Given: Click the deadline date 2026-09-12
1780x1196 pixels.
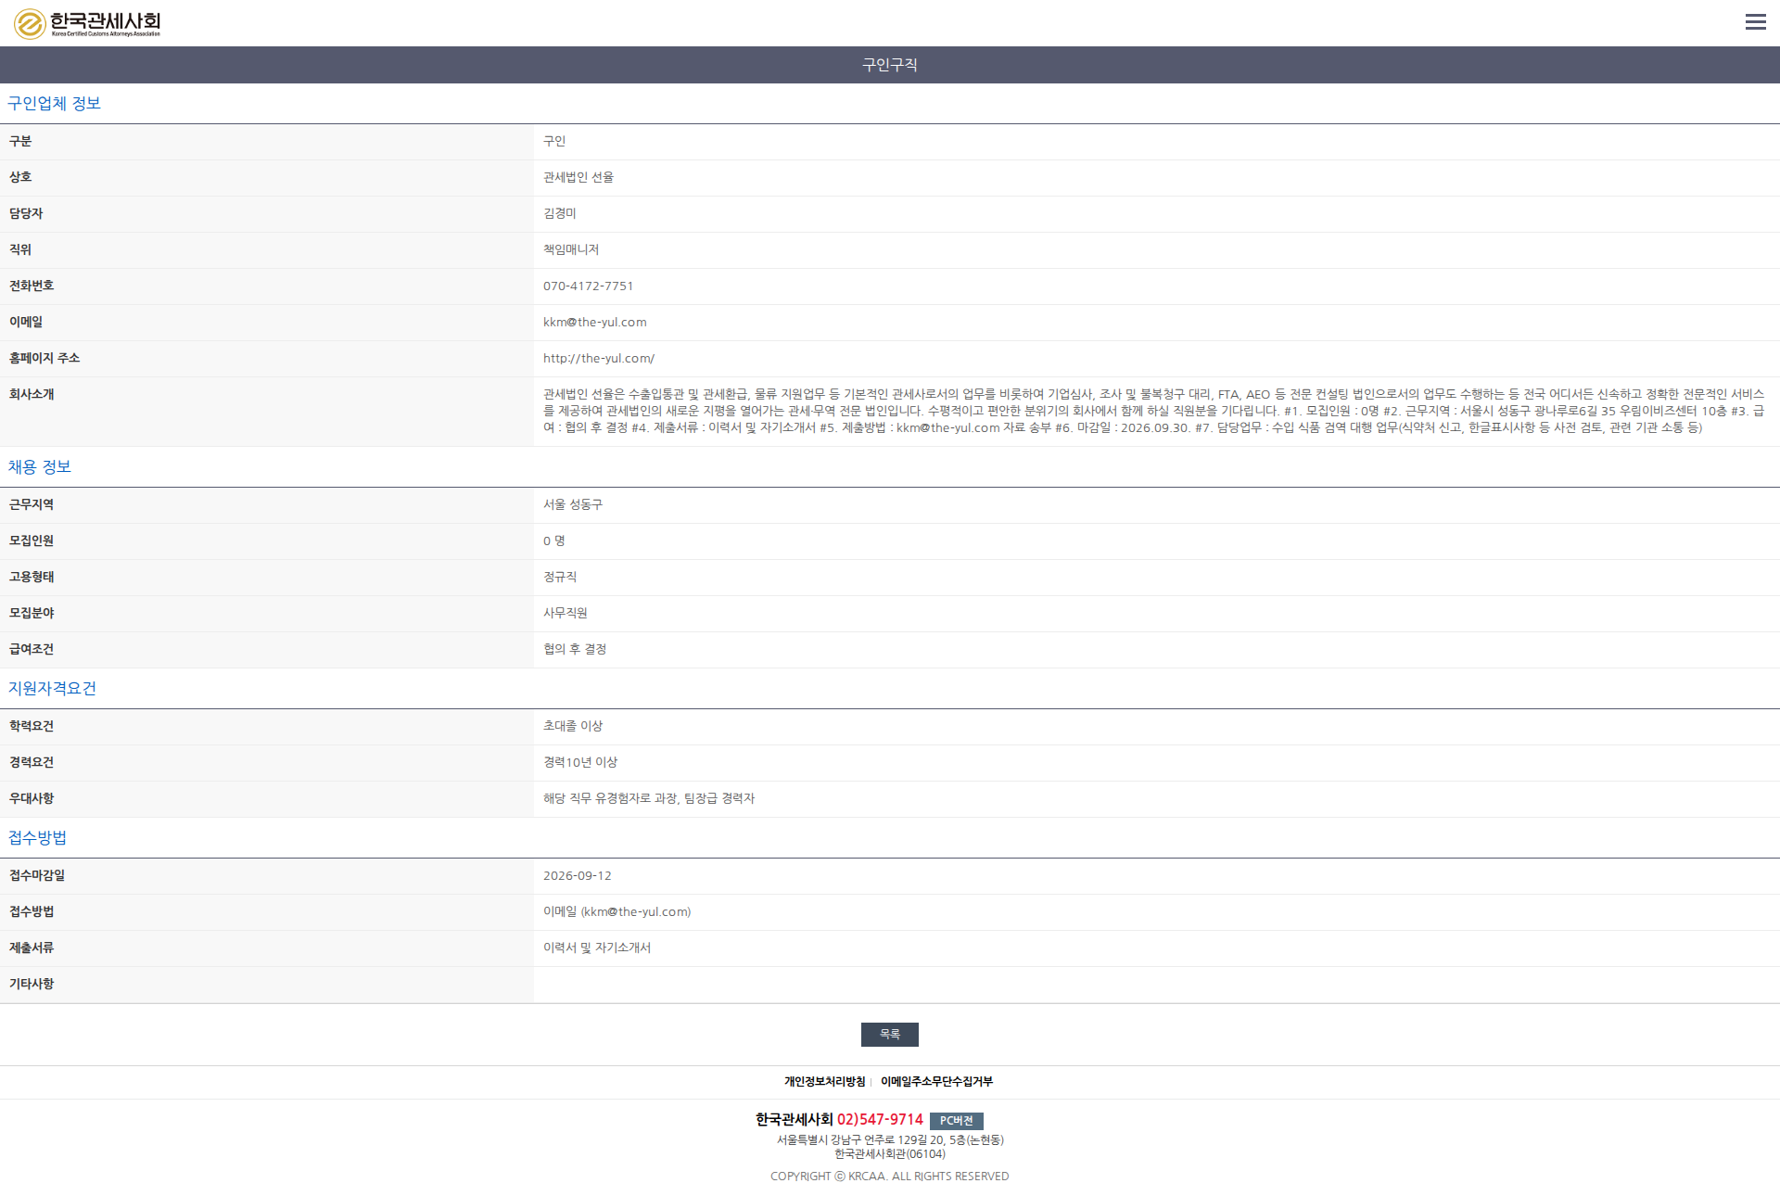Looking at the screenshot, I should tap(578, 876).
